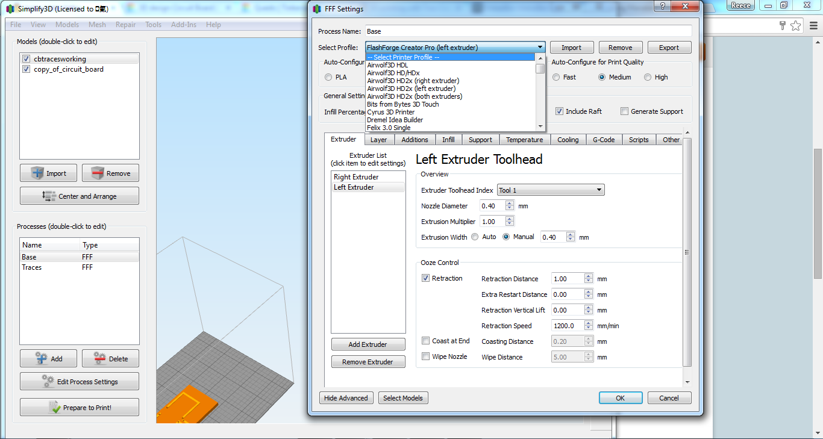This screenshot has height=439, width=823.
Task: Switch to the Support tab
Action: tap(480, 140)
